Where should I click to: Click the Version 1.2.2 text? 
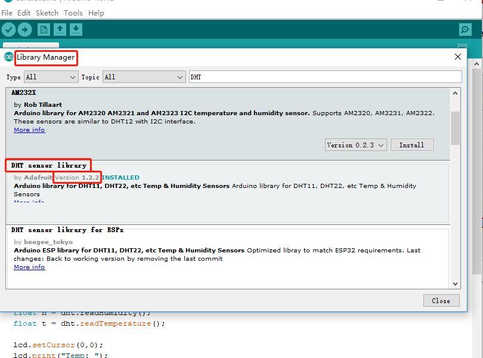click(77, 178)
